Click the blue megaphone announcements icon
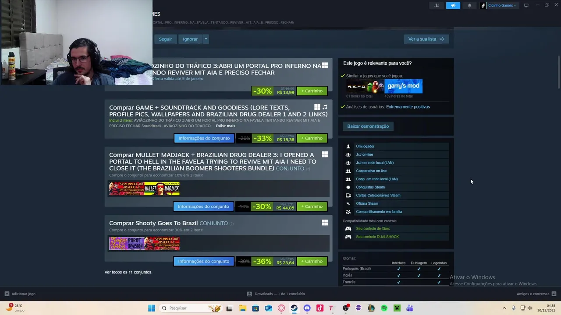 (x=453, y=6)
